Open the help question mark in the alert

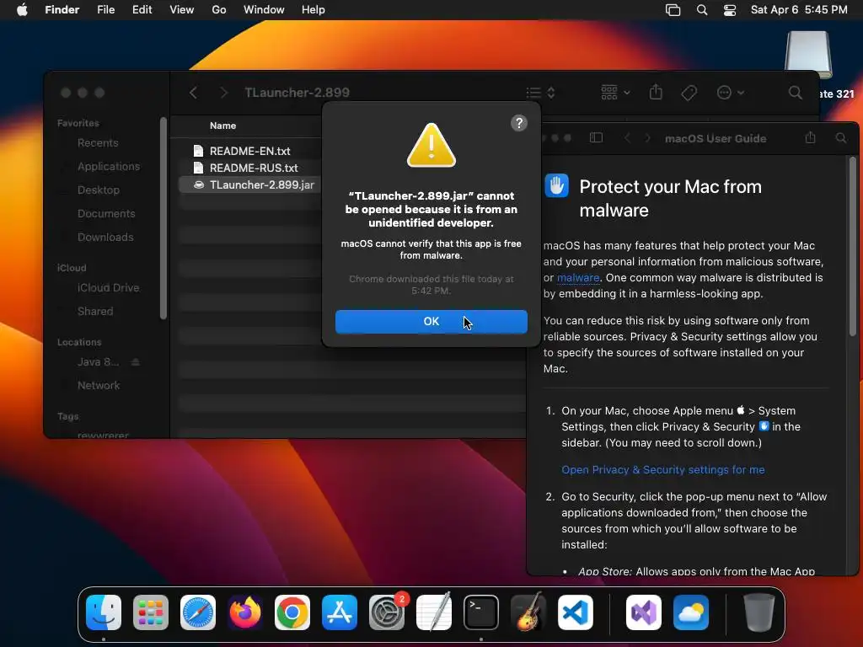point(518,123)
